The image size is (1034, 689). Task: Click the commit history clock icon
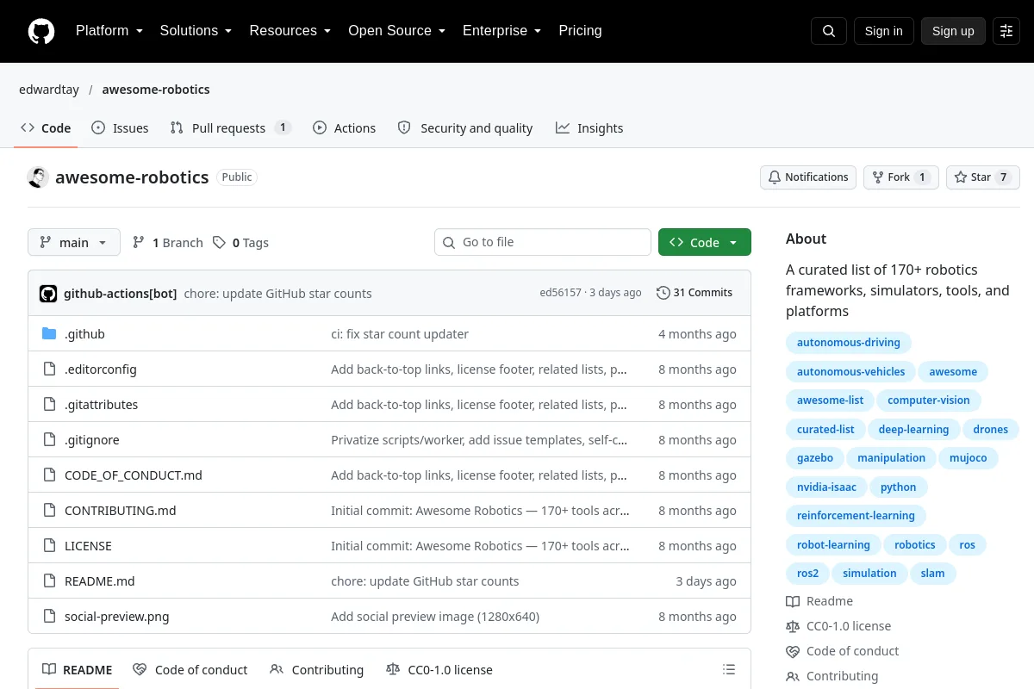click(663, 293)
